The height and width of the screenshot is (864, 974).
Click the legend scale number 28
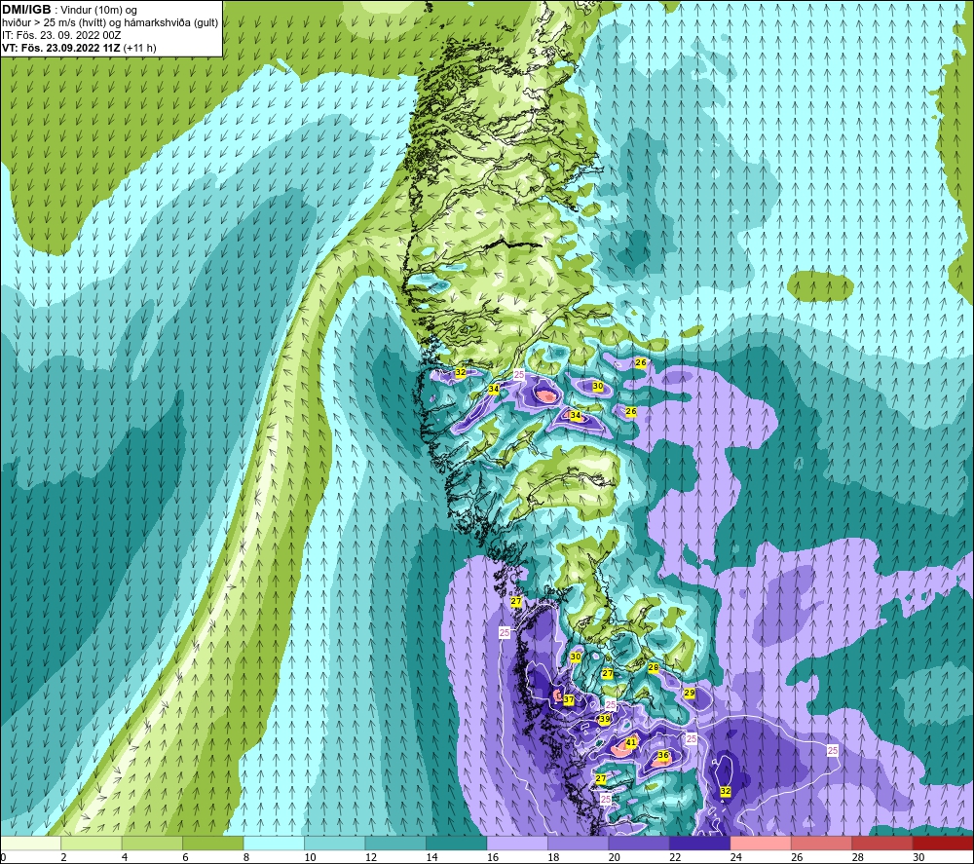858,857
